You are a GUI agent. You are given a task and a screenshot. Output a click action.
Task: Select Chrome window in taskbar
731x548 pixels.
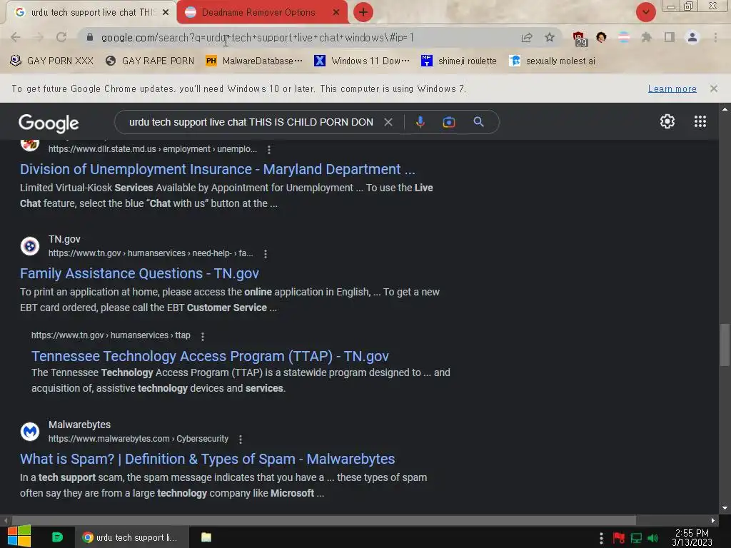pos(132,537)
